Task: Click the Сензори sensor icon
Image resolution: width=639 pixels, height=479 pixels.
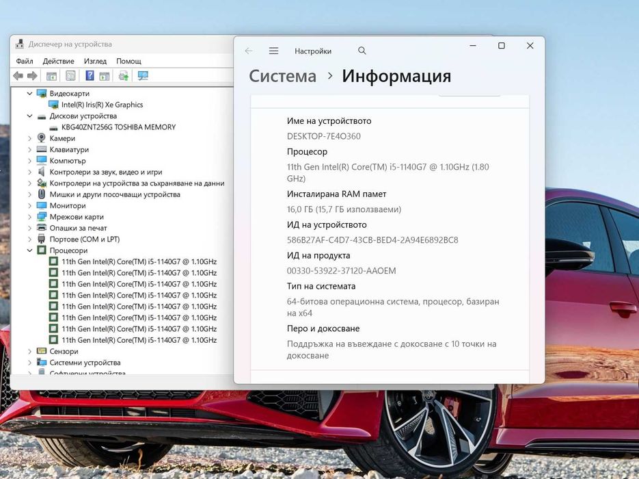Action: tap(42, 351)
